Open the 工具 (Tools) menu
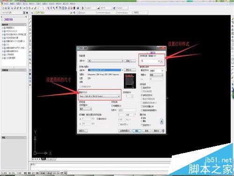The width and height of the screenshot is (234, 176). pos(38,4)
